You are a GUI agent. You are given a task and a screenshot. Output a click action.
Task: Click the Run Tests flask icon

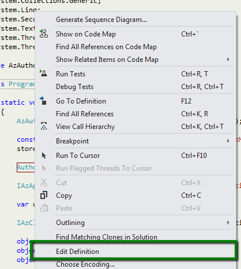[x=44, y=73]
